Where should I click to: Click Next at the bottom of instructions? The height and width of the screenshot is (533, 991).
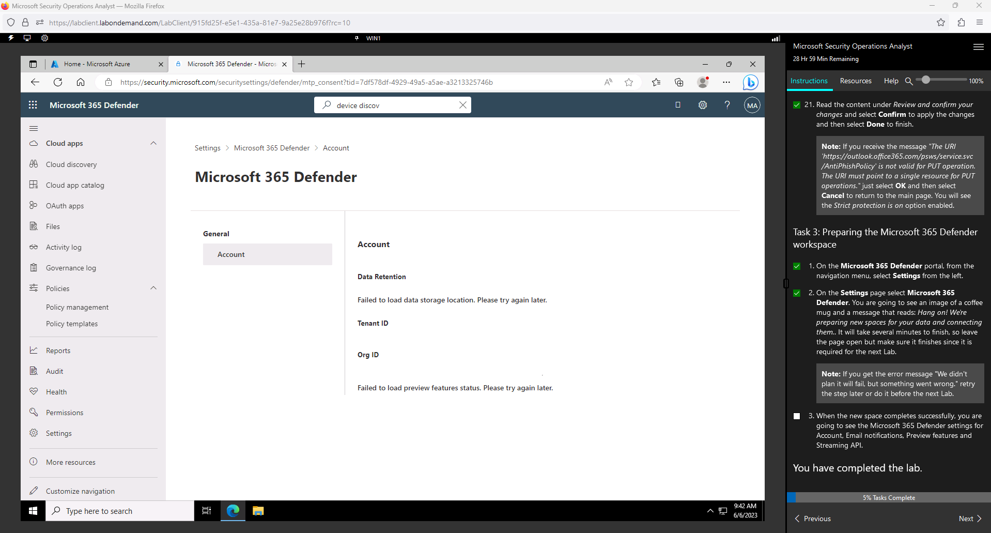pos(970,518)
